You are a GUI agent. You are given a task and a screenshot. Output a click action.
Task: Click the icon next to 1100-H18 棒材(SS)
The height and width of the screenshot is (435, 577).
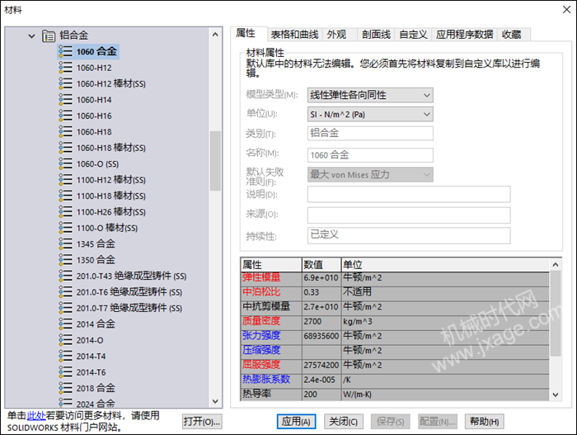[x=65, y=196]
